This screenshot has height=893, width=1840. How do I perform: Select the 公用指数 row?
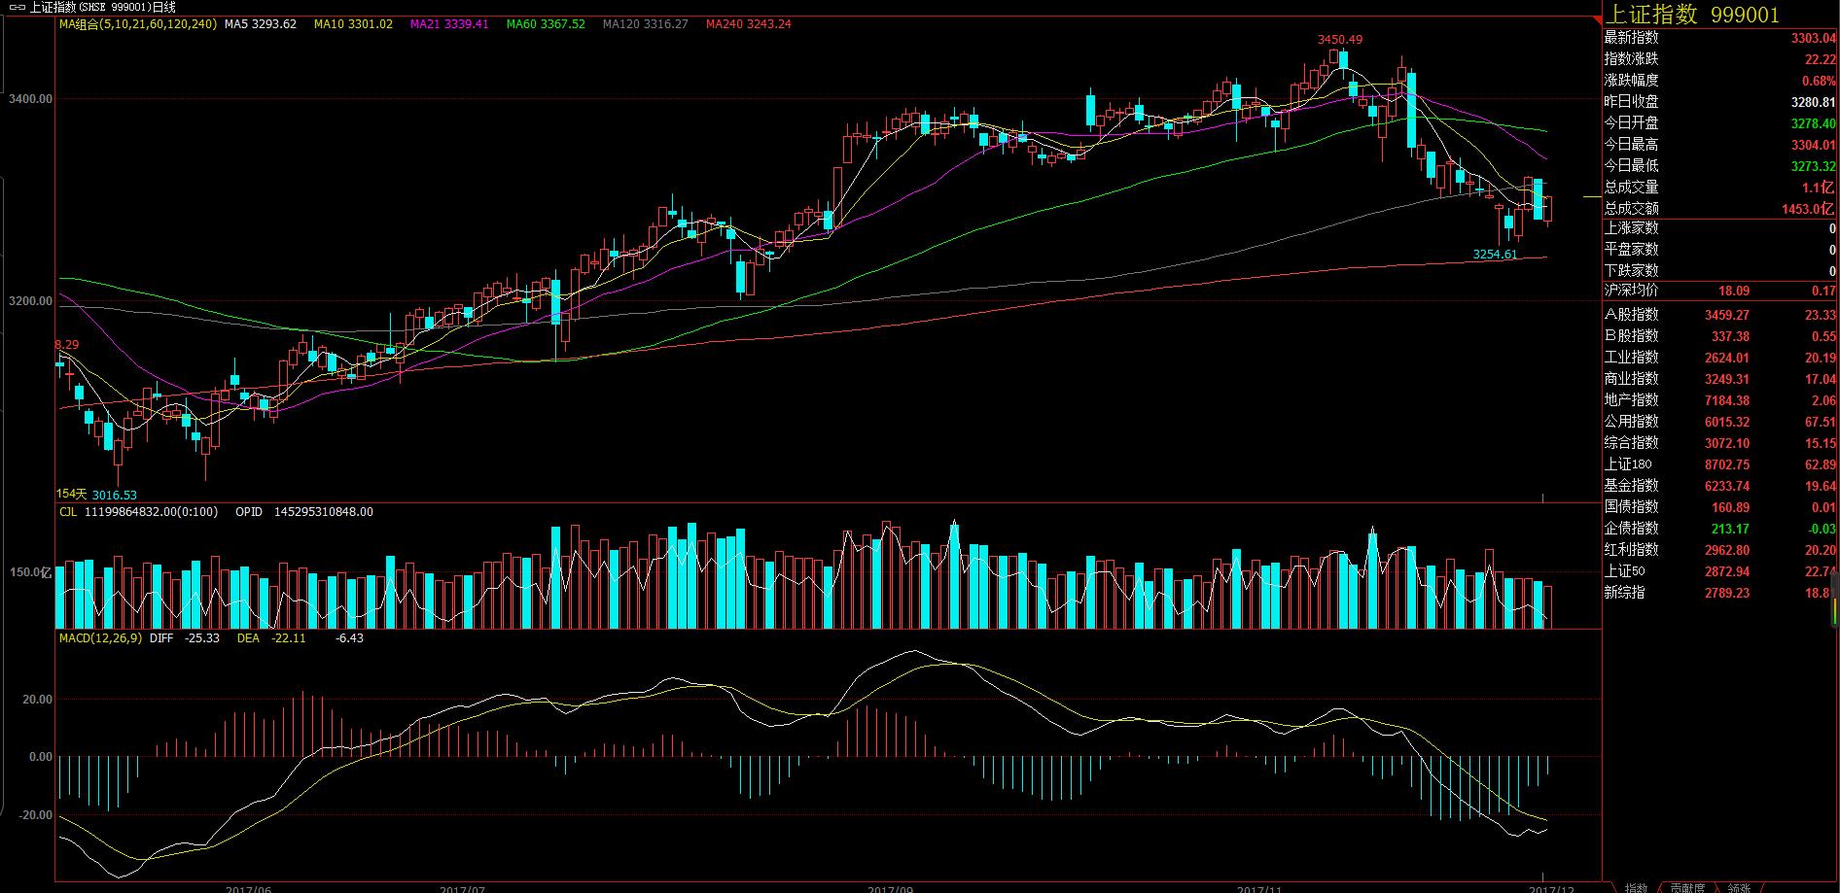[1719, 422]
